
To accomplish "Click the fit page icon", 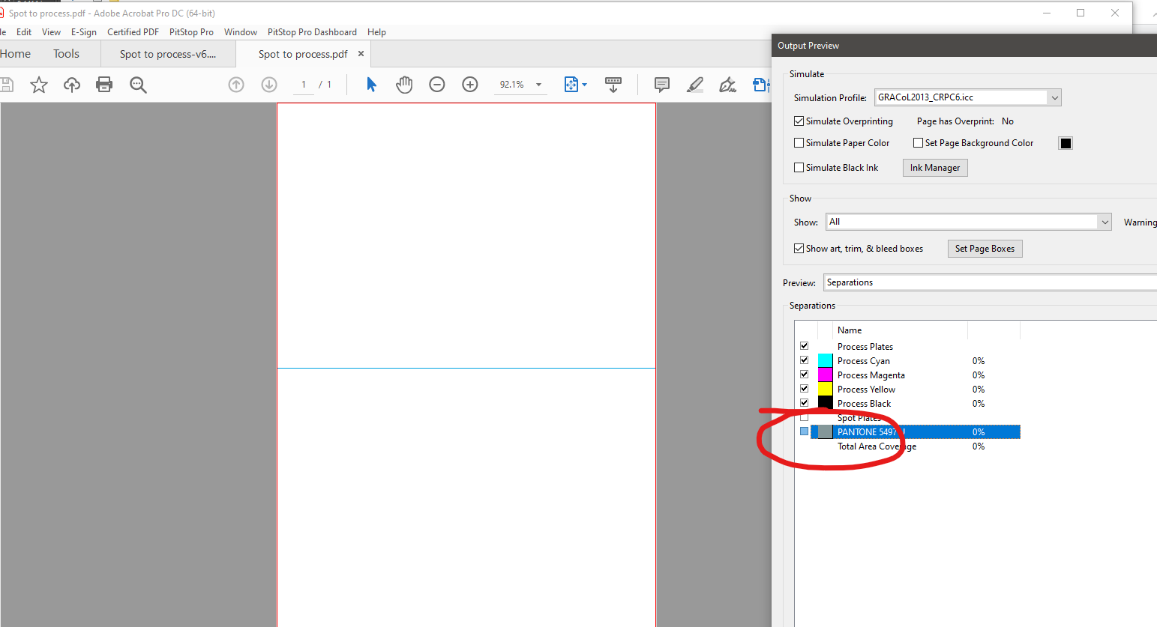I will click(571, 85).
